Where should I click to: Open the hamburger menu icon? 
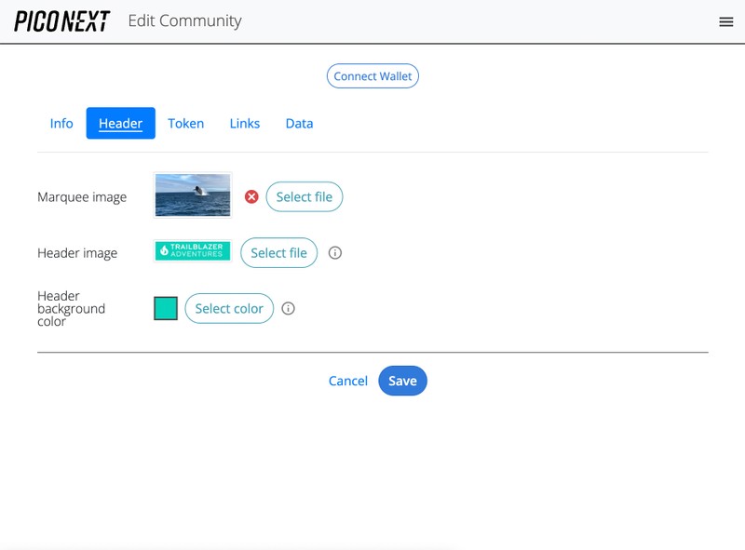point(725,21)
